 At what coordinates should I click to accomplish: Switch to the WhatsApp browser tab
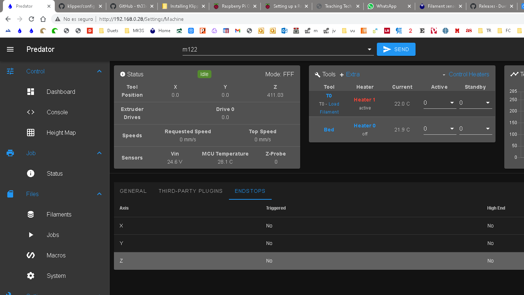390,6
